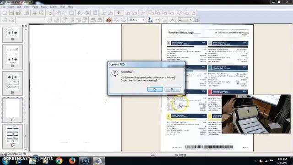Click No in the ScandAll PRO dialog

coord(173,89)
